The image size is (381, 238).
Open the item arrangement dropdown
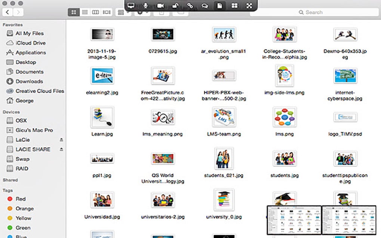click(x=122, y=12)
